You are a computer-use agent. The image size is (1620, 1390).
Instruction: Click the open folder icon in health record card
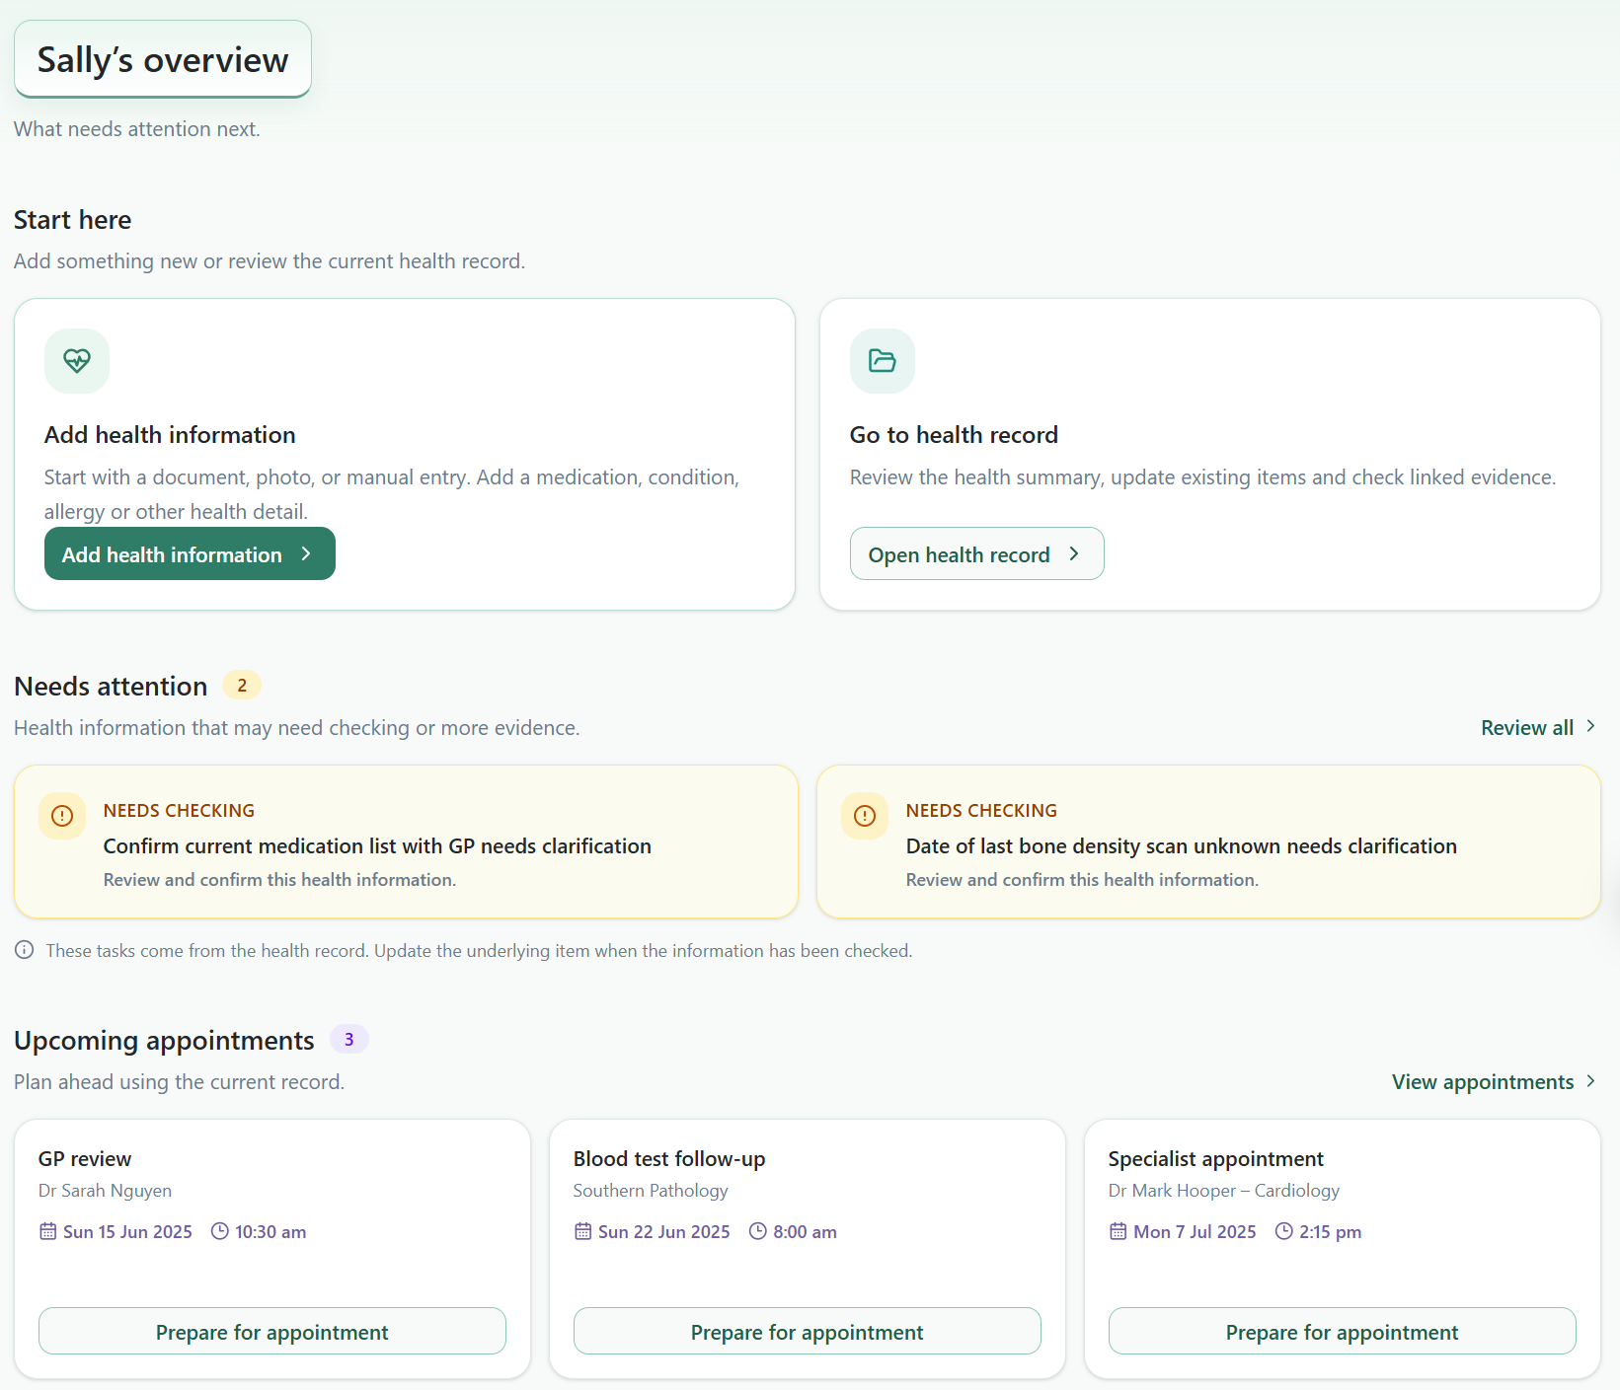(883, 361)
